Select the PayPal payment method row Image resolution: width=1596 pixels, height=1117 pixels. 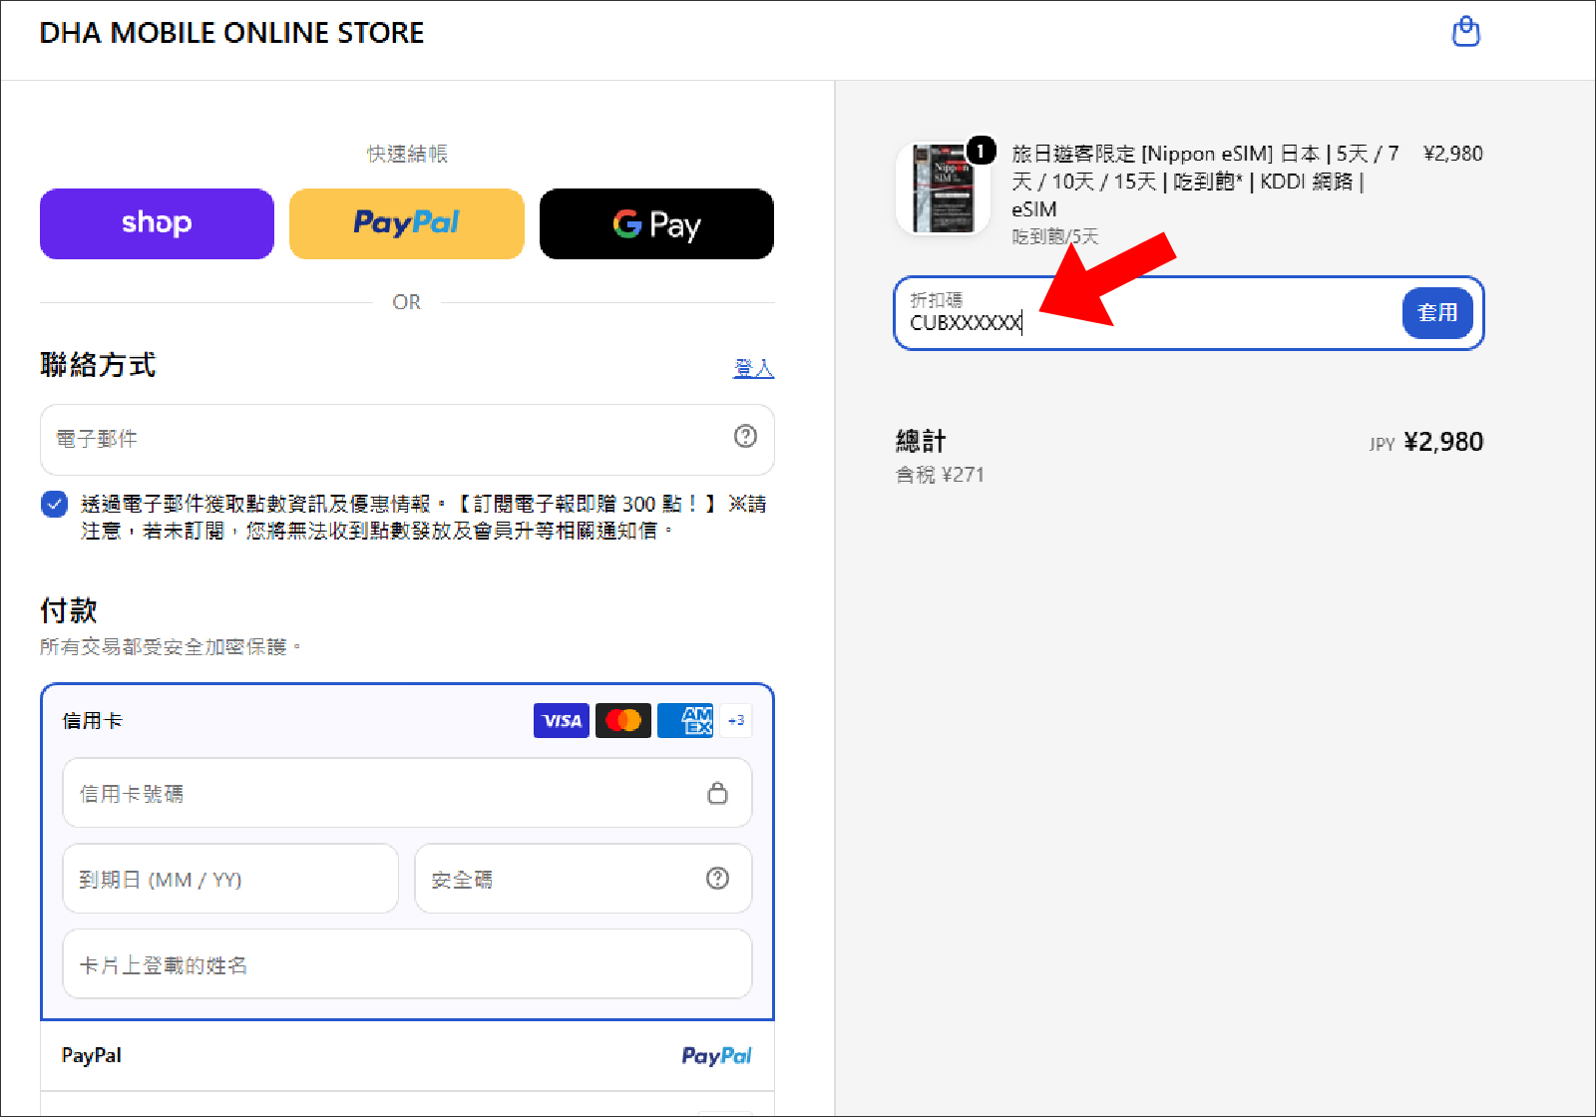coord(407,1055)
